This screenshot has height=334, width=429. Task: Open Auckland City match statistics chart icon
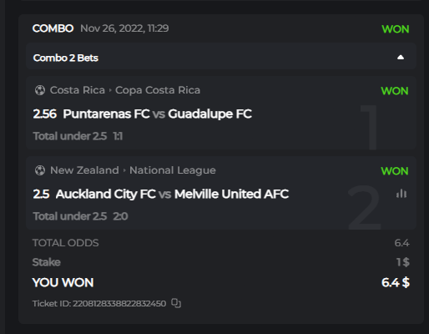tap(401, 194)
